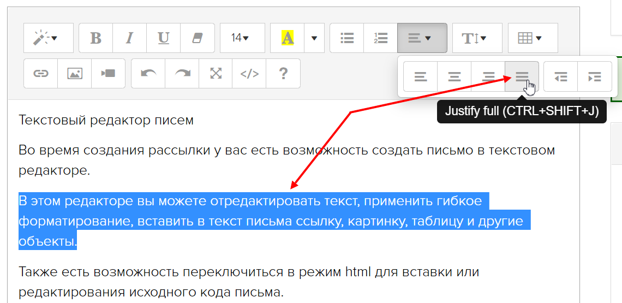Select Justify full alignment option
This screenshot has height=303, width=622.
click(522, 76)
